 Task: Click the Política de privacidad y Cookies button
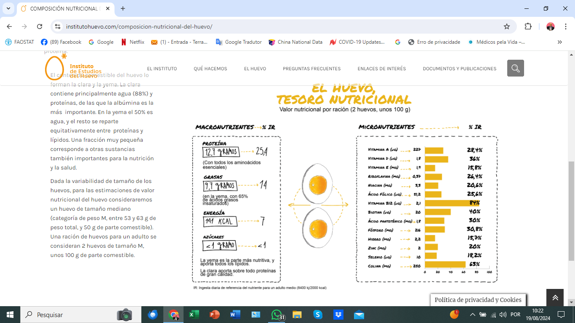[478, 300]
